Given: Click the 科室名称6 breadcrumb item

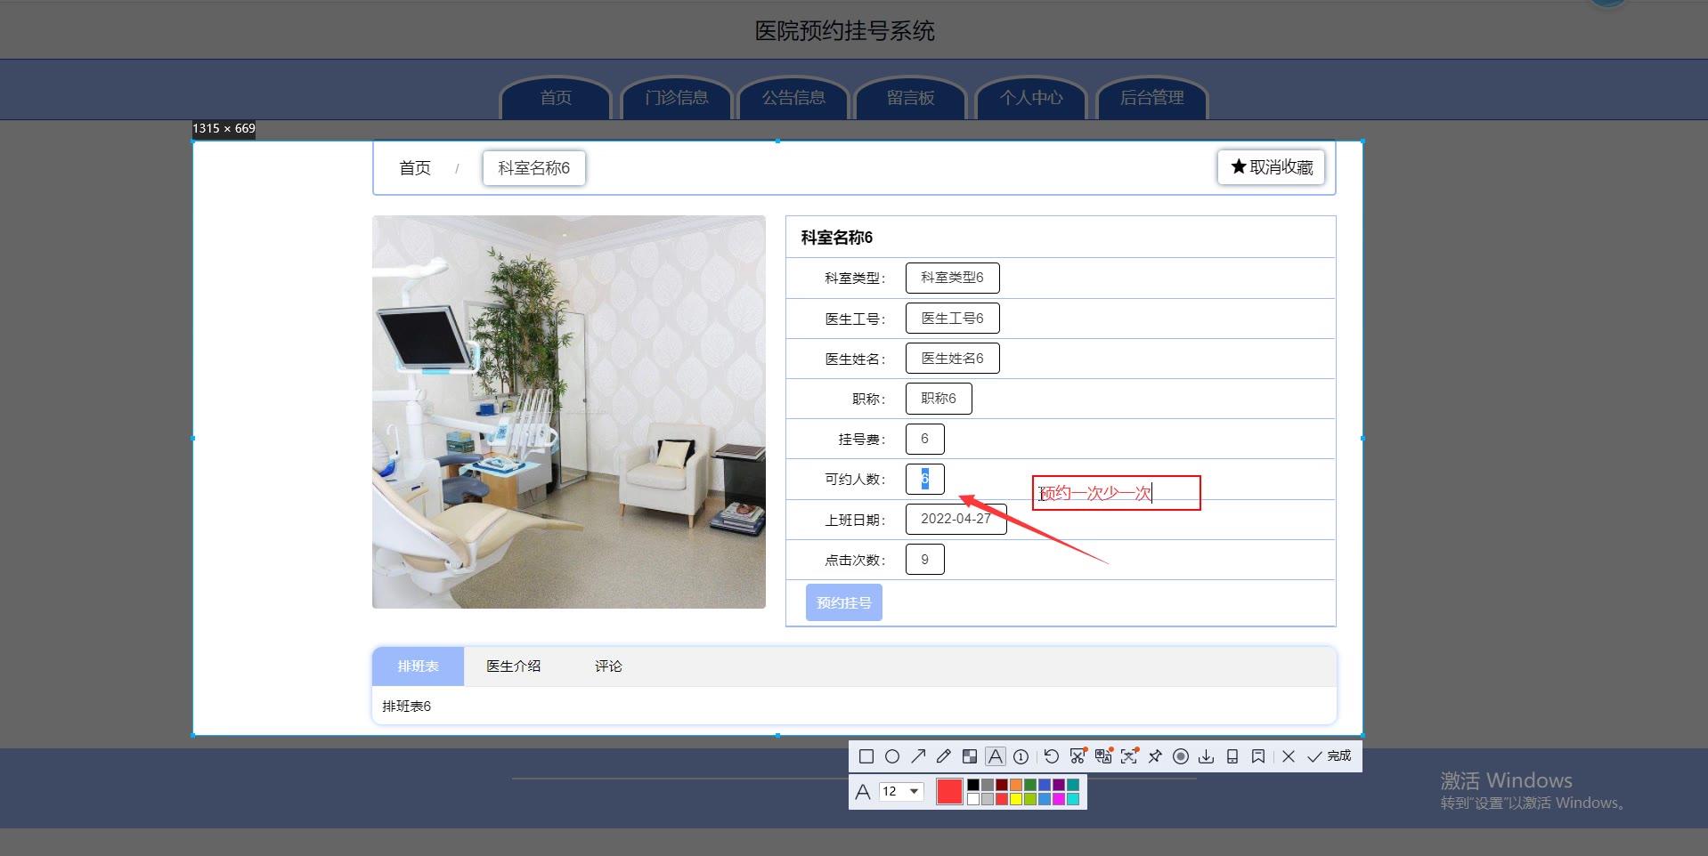Looking at the screenshot, I should pyautogui.click(x=534, y=168).
